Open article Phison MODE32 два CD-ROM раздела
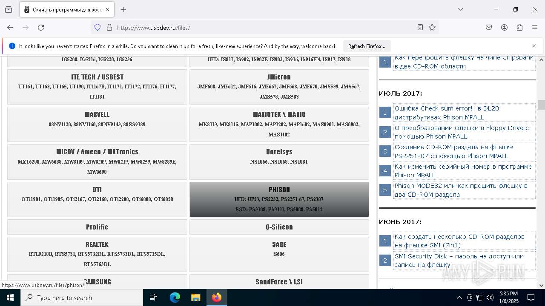Image resolution: width=545 pixels, height=306 pixels. (x=461, y=190)
